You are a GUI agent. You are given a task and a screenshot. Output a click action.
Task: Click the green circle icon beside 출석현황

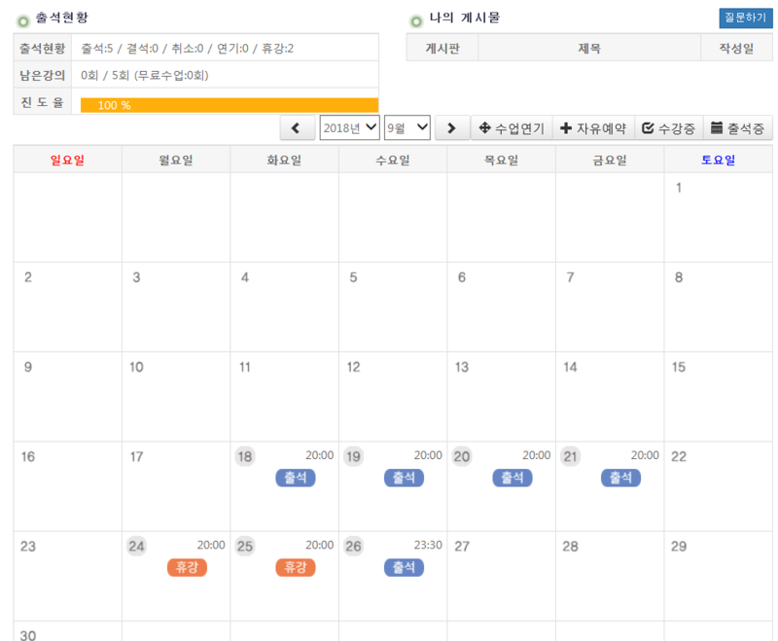23,21
